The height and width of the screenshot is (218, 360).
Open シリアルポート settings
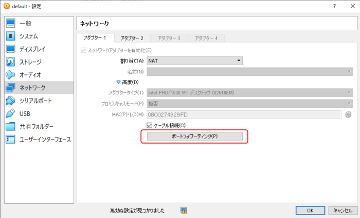click(x=39, y=101)
